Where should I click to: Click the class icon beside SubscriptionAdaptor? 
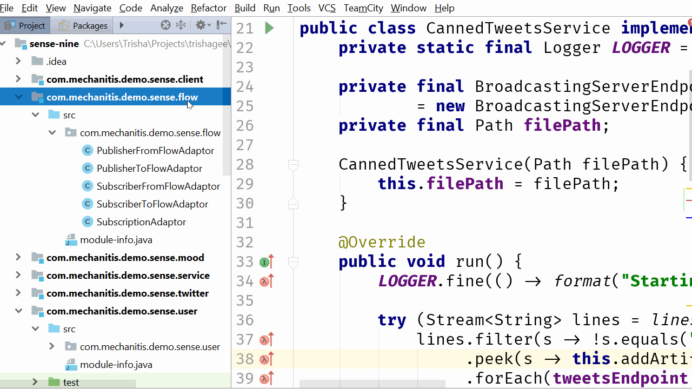pos(88,222)
